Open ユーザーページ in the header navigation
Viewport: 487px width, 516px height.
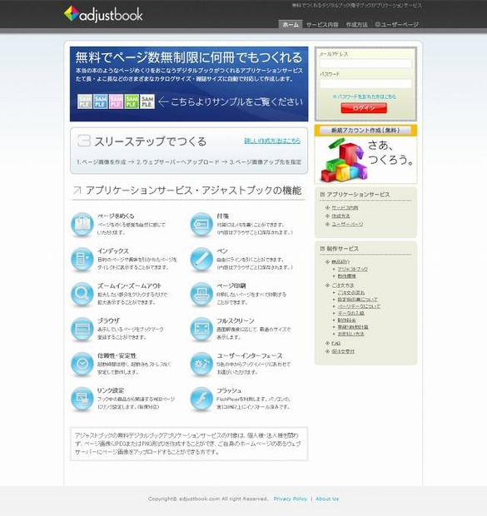pos(397,24)
